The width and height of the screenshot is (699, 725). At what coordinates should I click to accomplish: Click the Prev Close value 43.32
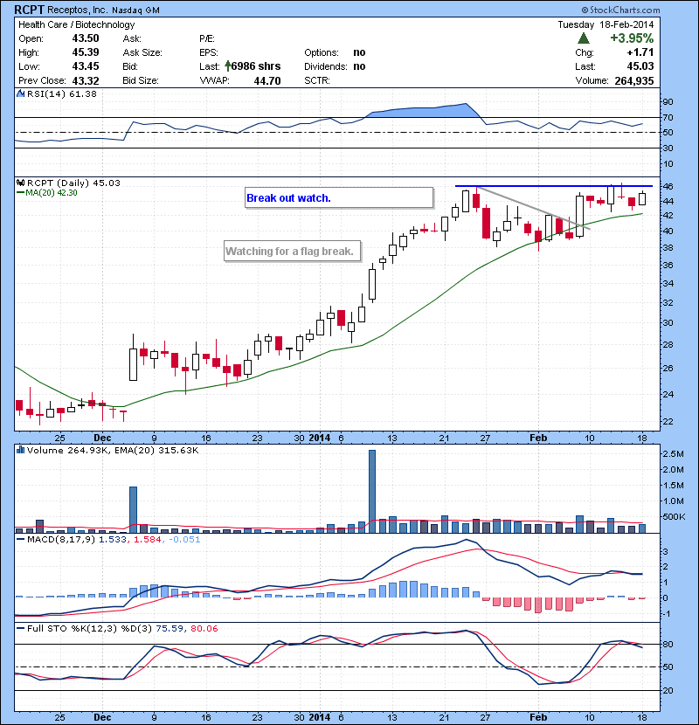pos(86,80)
